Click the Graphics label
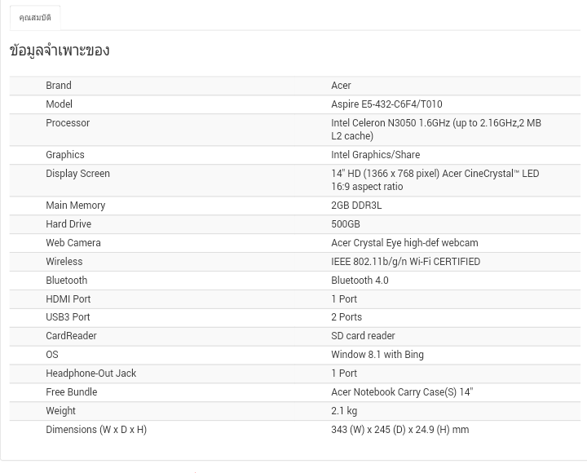This screenshot has width=587, height=473. point(65,155)
